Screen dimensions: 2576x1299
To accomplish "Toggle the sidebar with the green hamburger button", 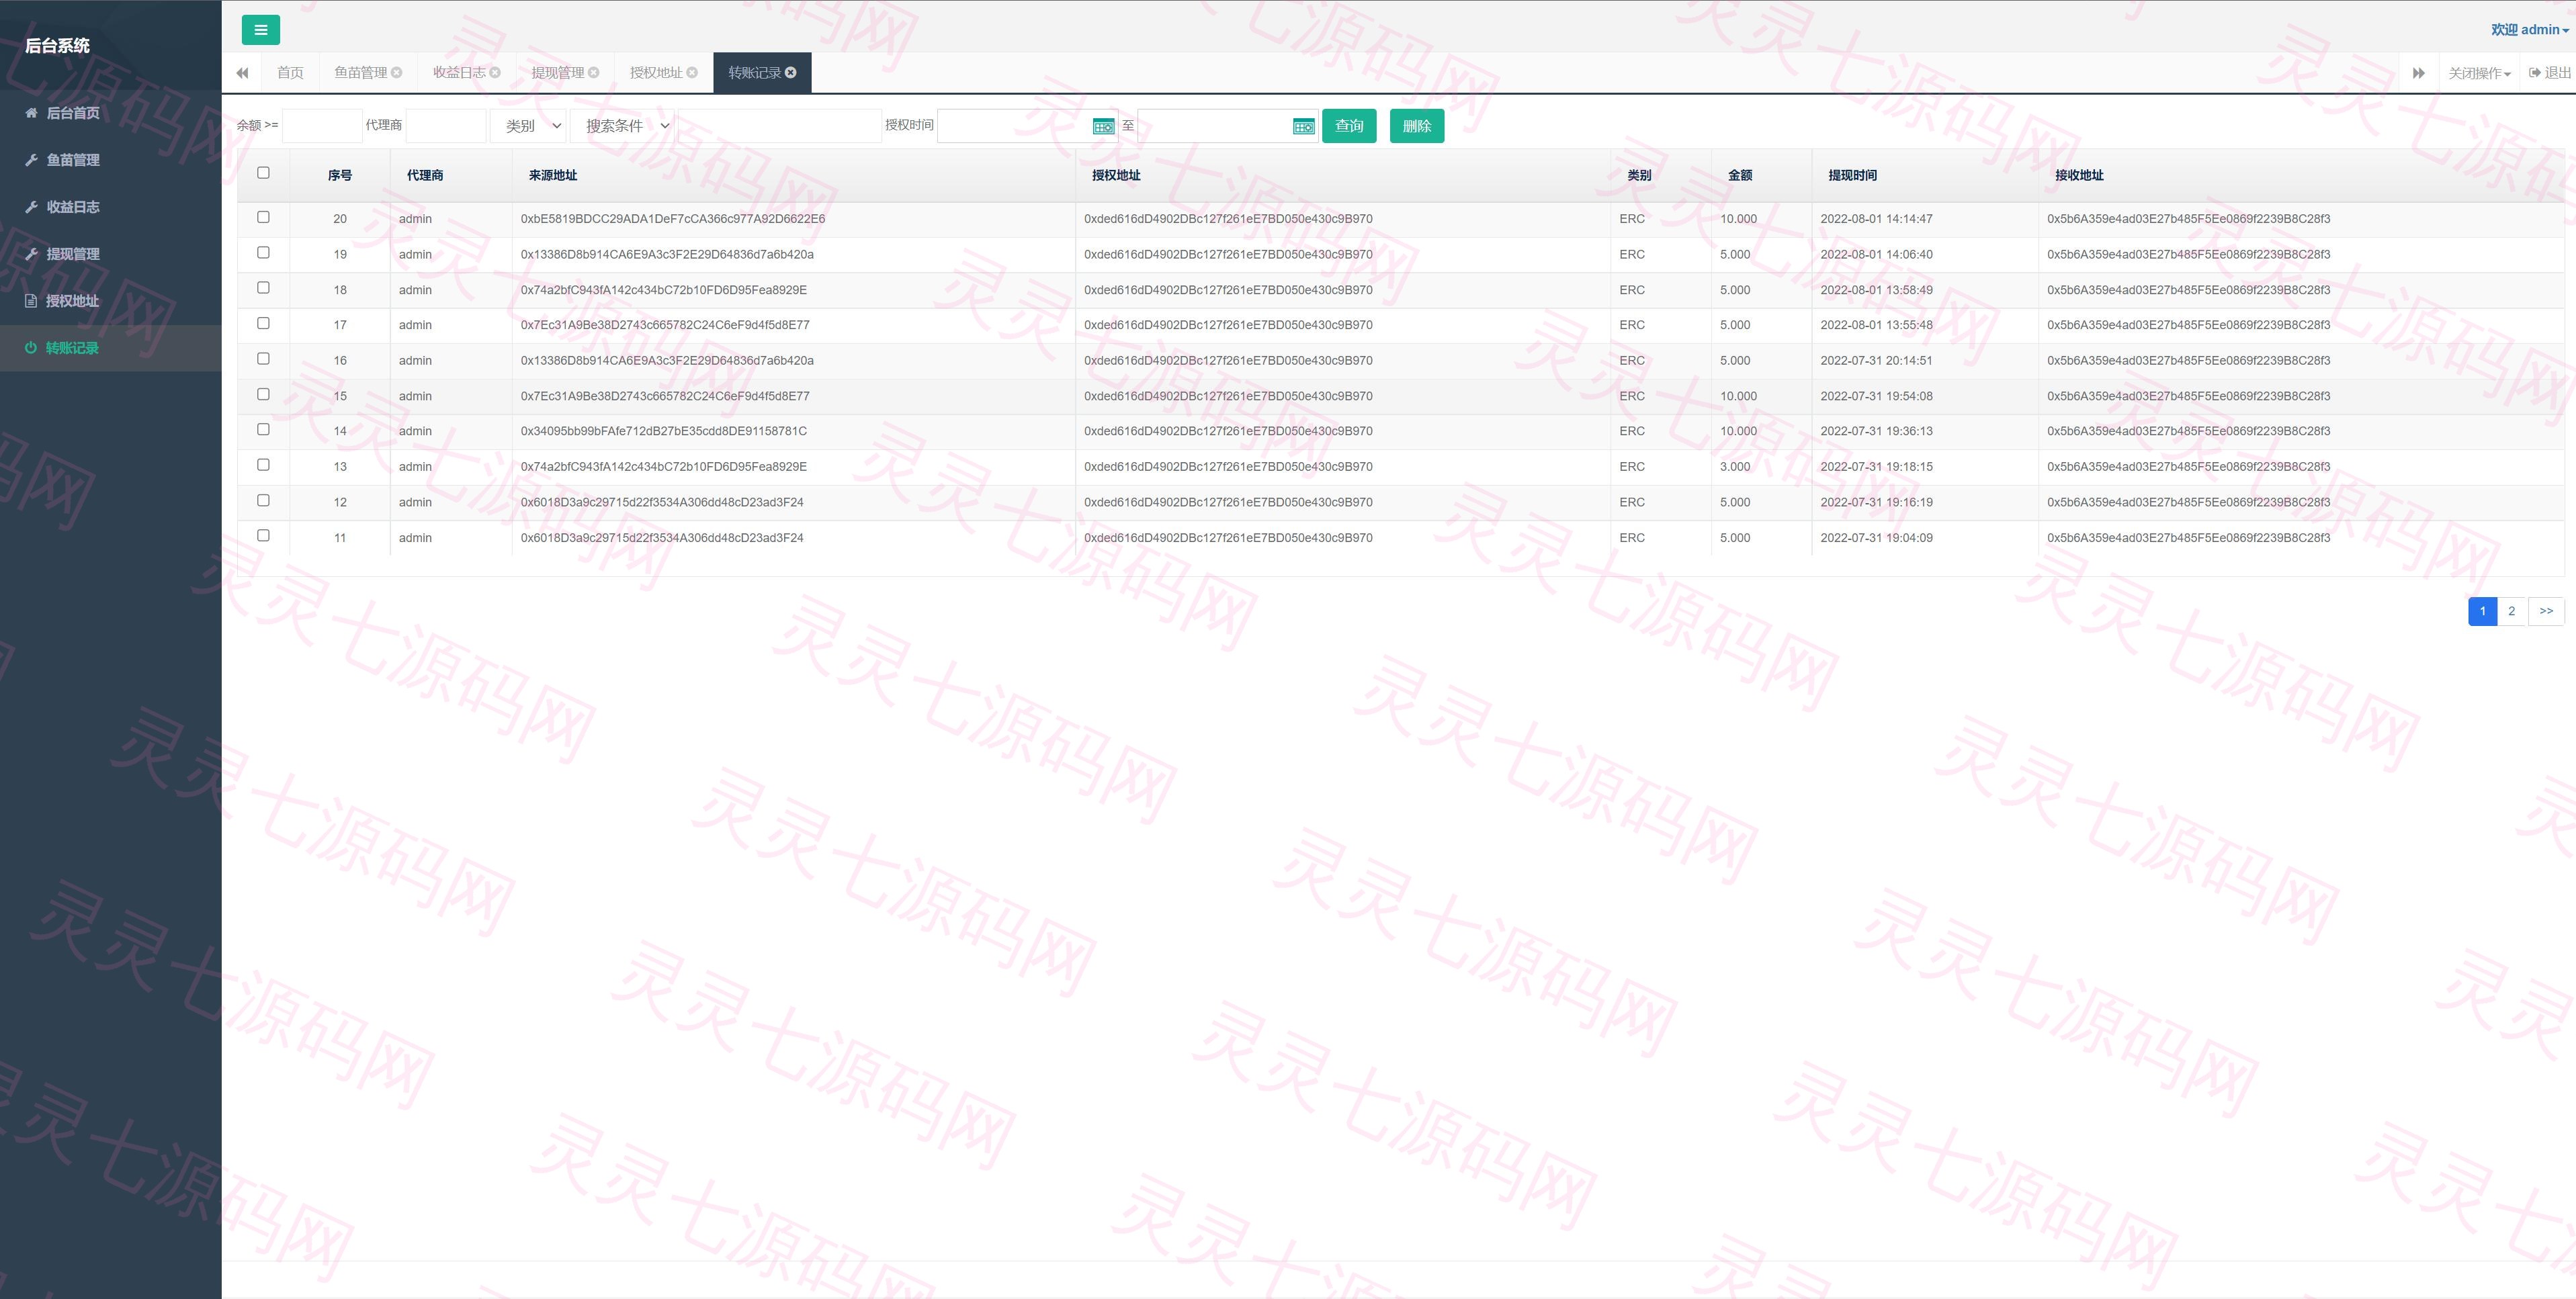I will point(260,30).
